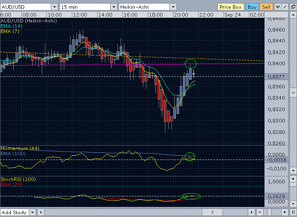This screenshot has height=217, width=297.
Task: Open the Add Study dropdown arrow
Action: pyautogui.click(x=33, y=212)
